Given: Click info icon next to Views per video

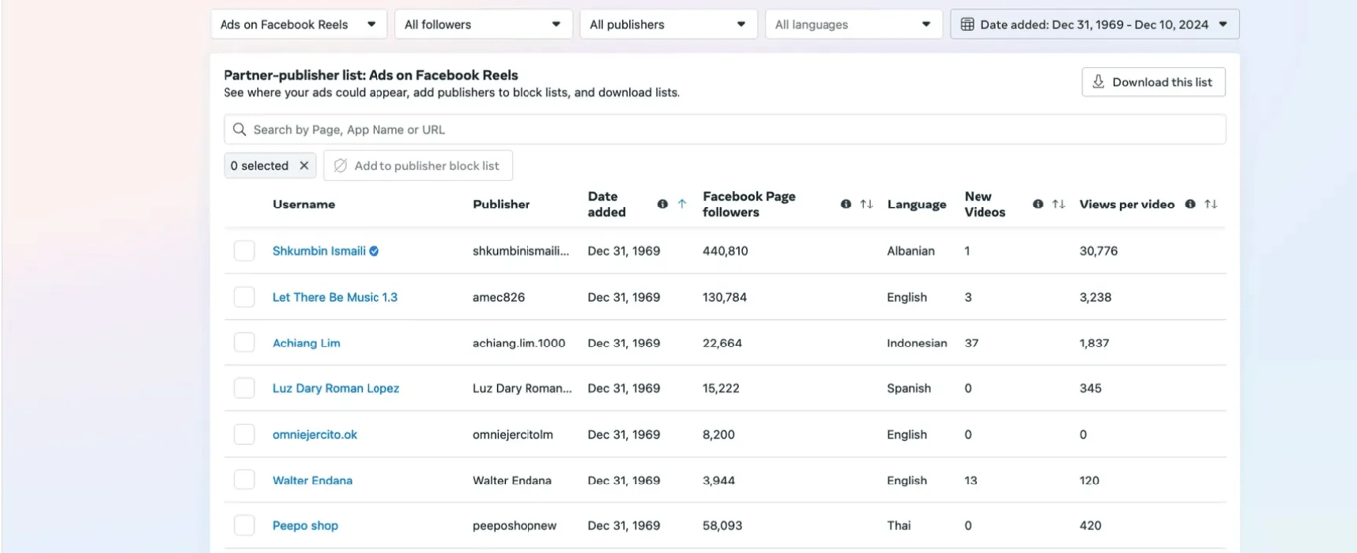Looking at the screenshot, I should [1190, 205].
